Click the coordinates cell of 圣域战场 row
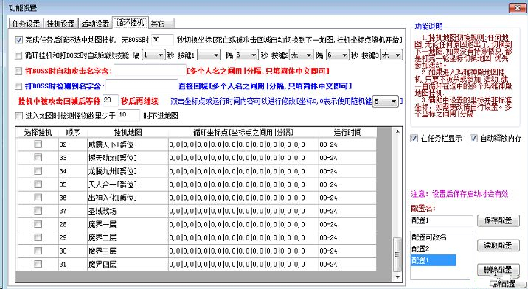The image size is (528, 289). coord(243,211)
